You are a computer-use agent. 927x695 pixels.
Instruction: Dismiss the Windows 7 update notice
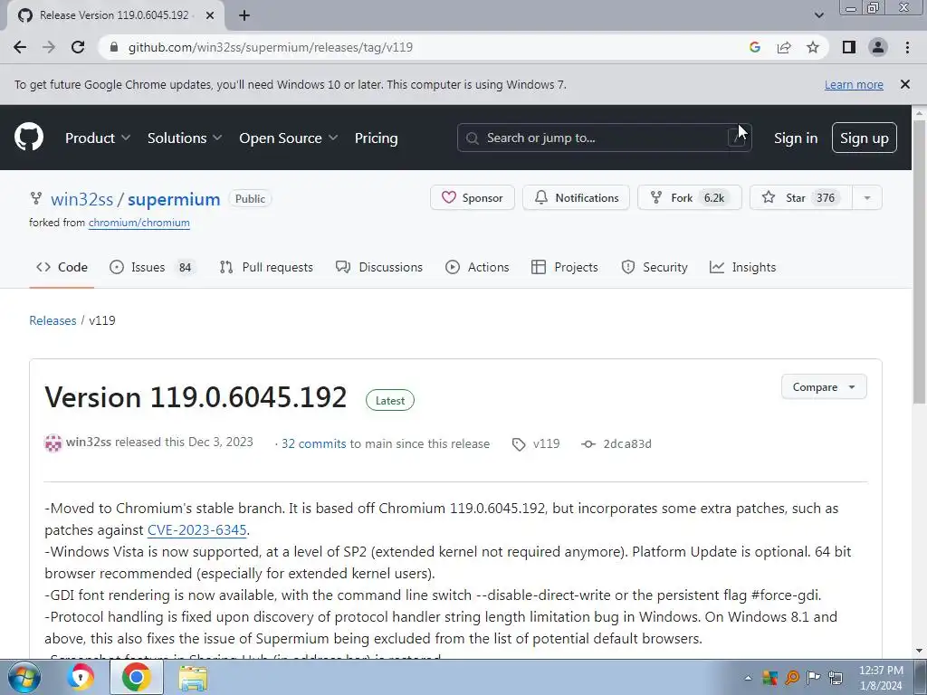[904, 84]
